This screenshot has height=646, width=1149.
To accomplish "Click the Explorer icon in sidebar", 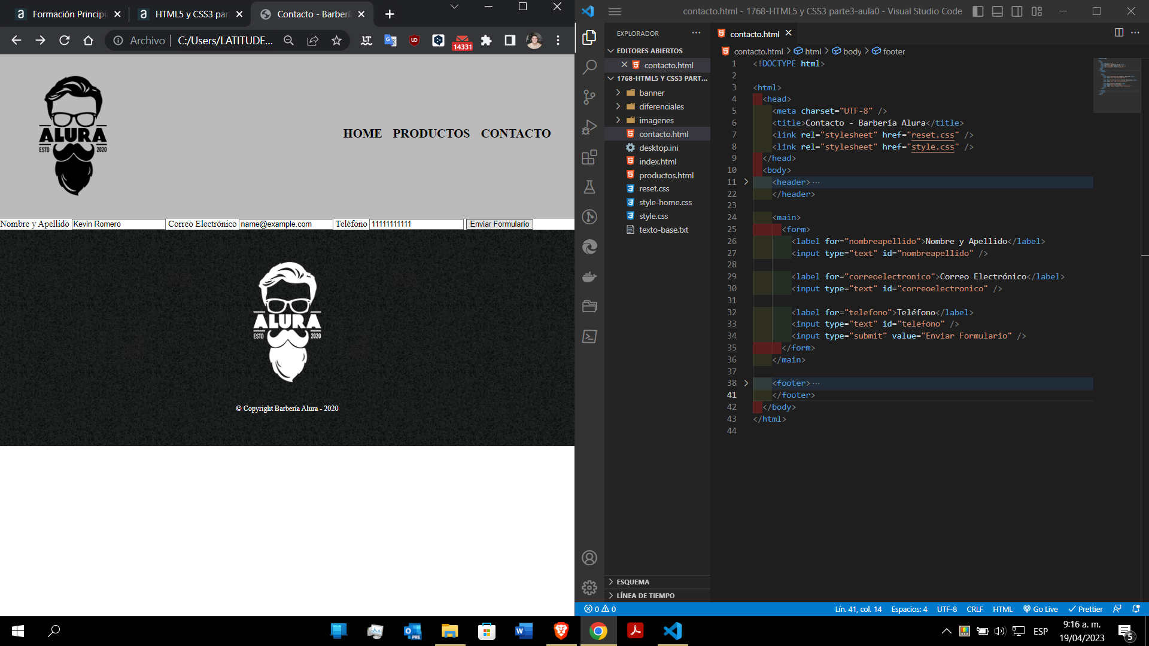I will [x=589, y=33].
